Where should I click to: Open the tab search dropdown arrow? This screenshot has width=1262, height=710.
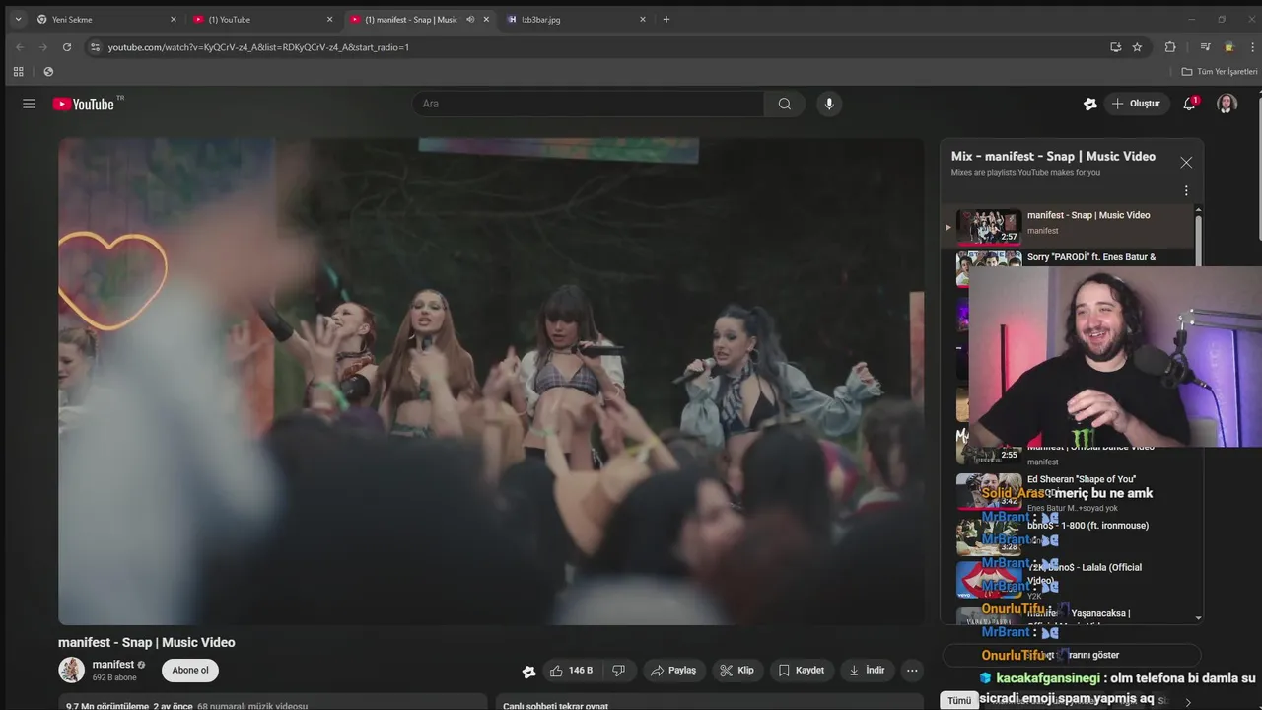coord(17,19)
